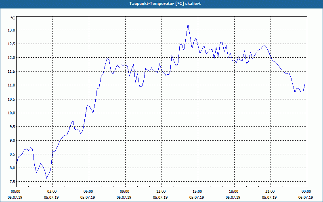This screenshot has width=323, height=202.
Task: Click the 05.07.19 date under 21:00
Action: point(269,197)
